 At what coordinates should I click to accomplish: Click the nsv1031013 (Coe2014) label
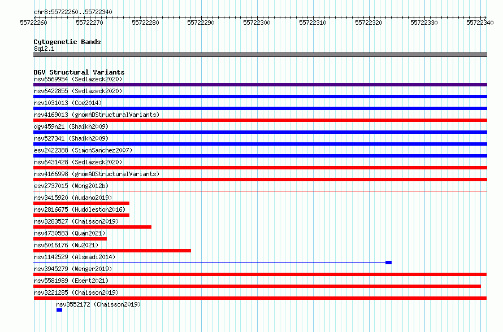[x=68, y=103]
